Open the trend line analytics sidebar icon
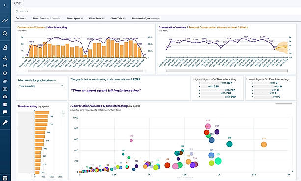The height and width of the screenshot is (181, 301). 5,20
